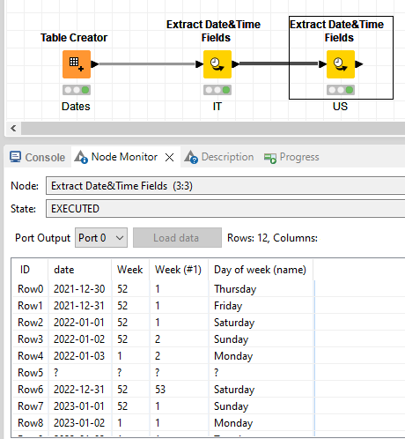
Task: Open the Description tab
Action: tap(227, 157)
